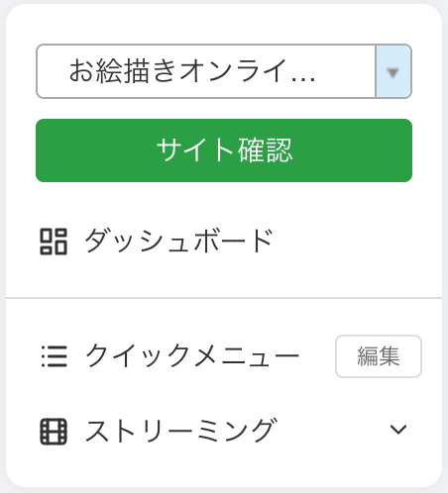
Task: Open the お絵描きオンライ... site selector
Action: coord(224,71)
